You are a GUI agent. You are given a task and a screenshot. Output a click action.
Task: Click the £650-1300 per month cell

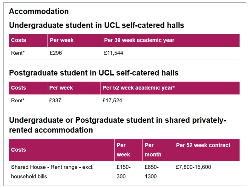coord(151,172)
